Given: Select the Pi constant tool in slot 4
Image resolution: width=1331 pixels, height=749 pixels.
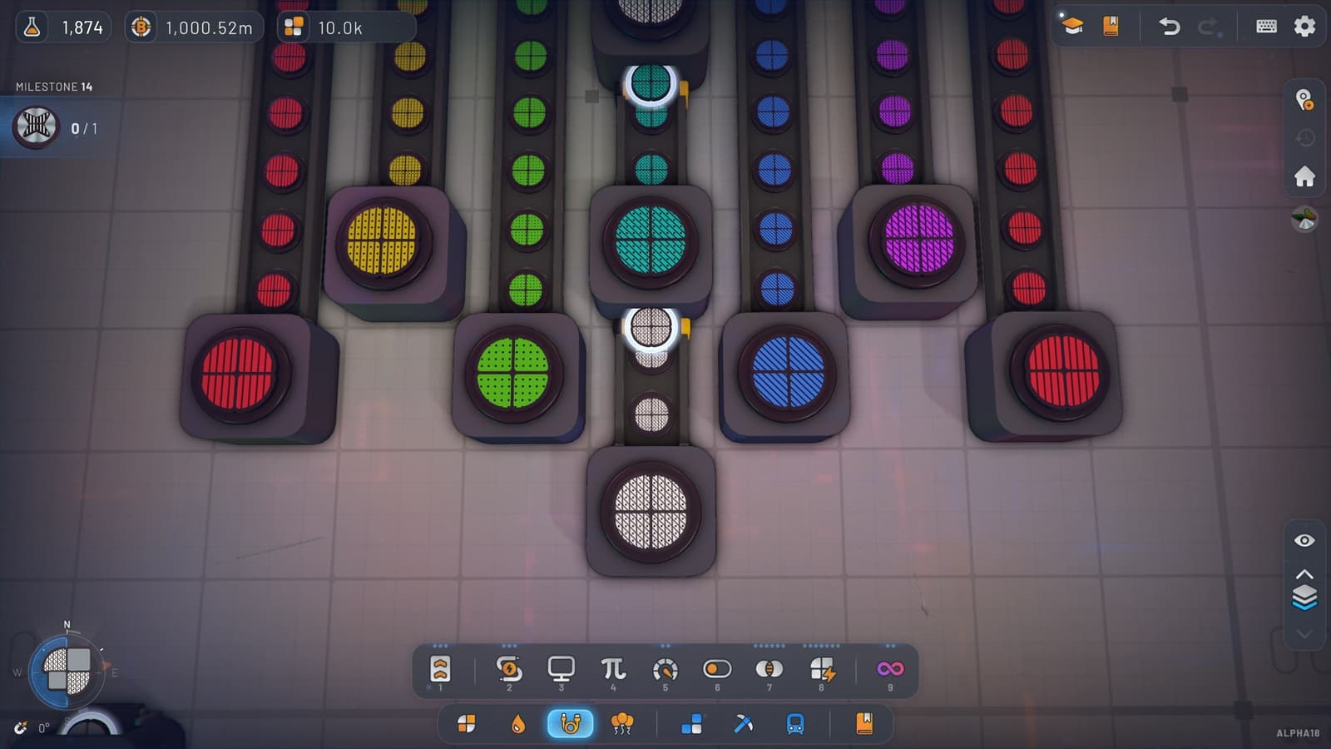Looking at the screenshot, I should click(613, 668).
